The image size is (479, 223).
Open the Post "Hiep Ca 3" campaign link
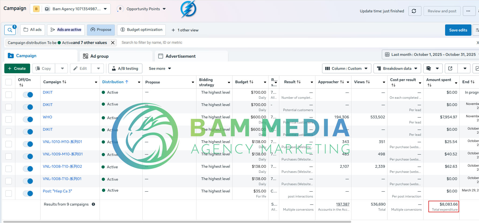coord(57,191)
